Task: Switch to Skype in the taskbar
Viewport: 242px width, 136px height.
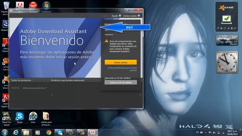Action: (60, 133)
